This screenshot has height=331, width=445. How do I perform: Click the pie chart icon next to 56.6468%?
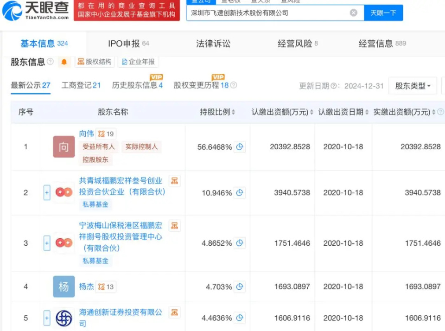[x=240, y=147]
